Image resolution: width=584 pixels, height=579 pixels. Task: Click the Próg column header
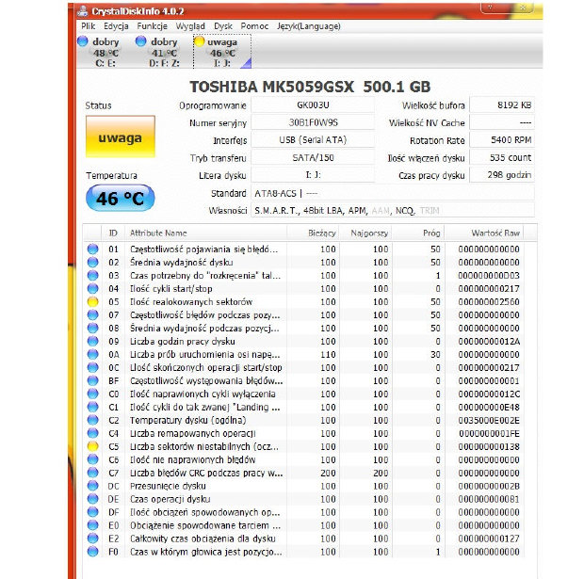pos(418,233)
